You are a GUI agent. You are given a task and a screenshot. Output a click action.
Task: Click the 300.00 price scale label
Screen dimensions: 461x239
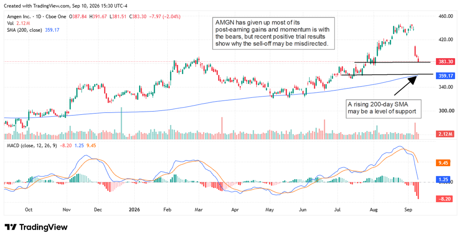click(x=446, y=111)
